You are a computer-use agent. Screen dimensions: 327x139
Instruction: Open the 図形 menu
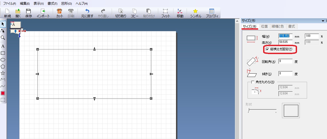(66, 4)
